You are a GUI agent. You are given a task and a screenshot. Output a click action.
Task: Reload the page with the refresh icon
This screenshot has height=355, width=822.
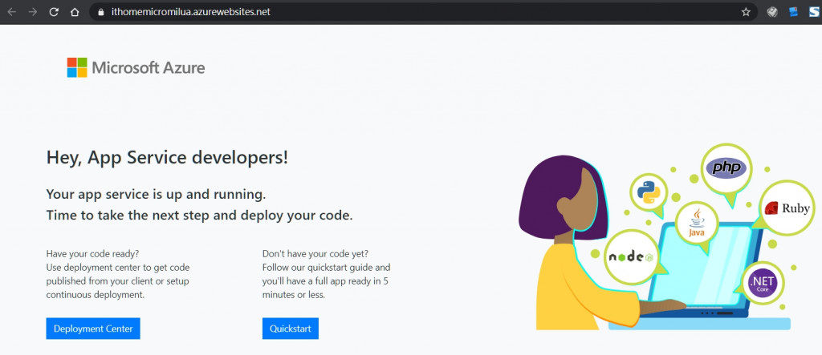tap(54, 11)
